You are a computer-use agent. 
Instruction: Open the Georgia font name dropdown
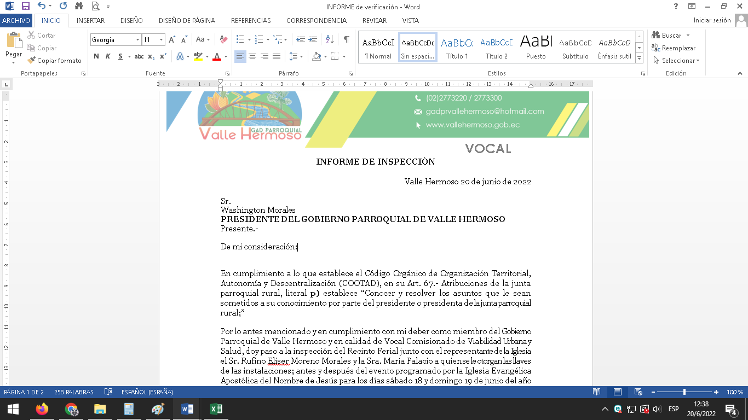click(137, 40)
